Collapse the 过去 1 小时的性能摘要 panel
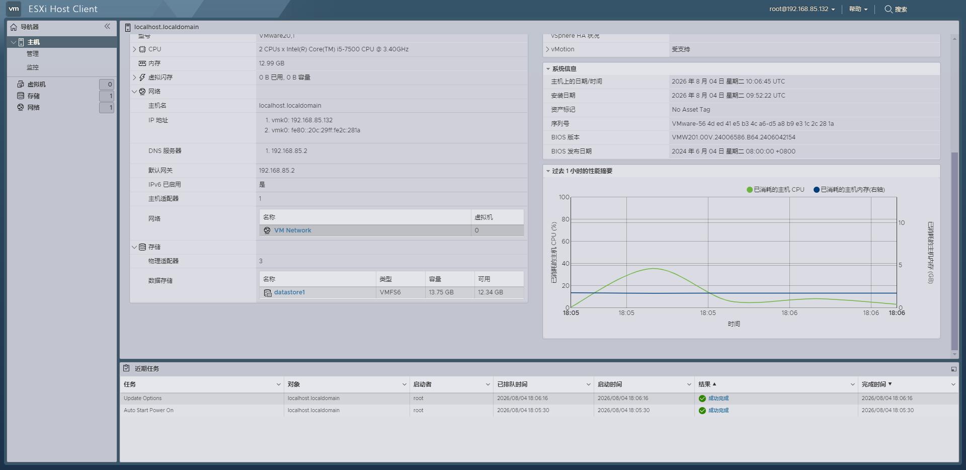Image resolution: width=966 pixels, height=470 pixels. pos(548,171)
